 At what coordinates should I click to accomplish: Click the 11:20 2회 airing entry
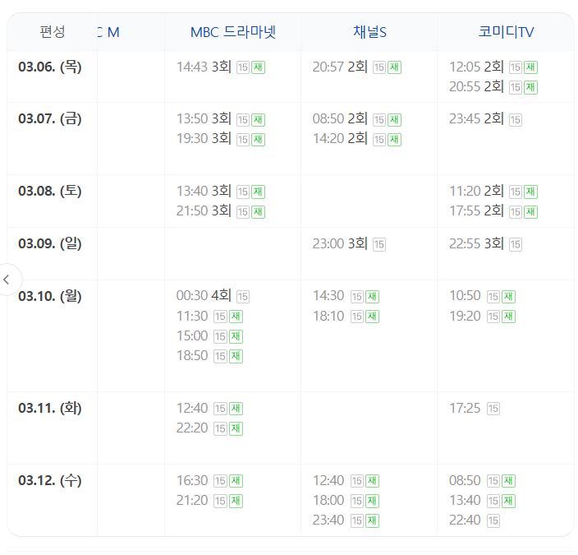(x=476, y=192)
